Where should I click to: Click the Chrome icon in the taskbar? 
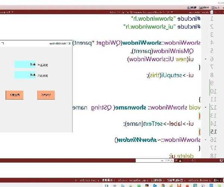(163, 185)
